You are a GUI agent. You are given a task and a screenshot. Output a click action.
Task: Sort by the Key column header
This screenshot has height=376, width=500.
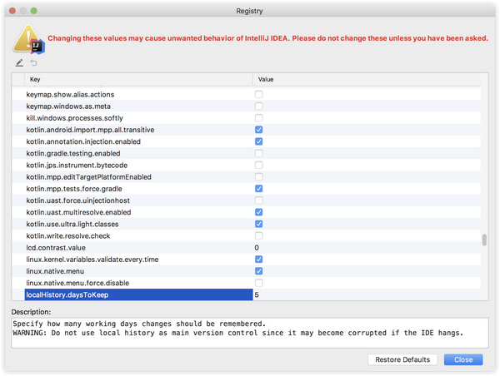click(133, 79)
